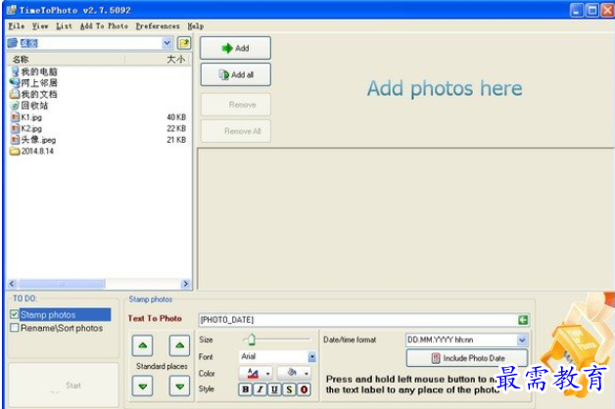Maximize the TimeToPhoto window

(592, 10)
